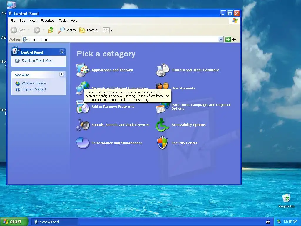Click Date, Time, Language, and Regional Options text
The image size is (301, 226).
[201, 107]
